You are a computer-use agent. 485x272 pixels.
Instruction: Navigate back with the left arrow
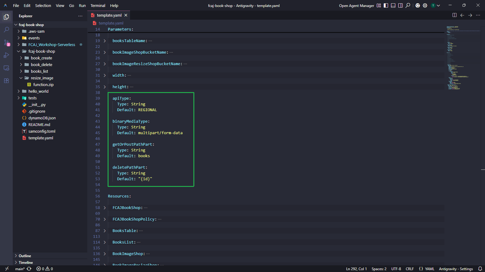click(x=462, y=15)
